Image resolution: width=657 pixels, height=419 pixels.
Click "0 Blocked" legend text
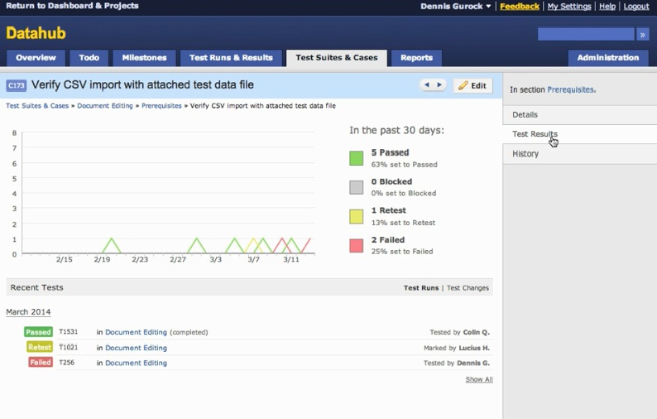coord(391,181)
